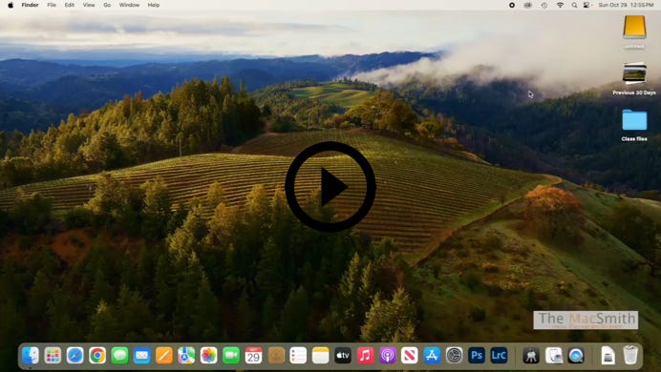661x372 pixels.
Task: Open the Apple TV app in the Dock
Action: pyautogui.click(x=343, y=356)
